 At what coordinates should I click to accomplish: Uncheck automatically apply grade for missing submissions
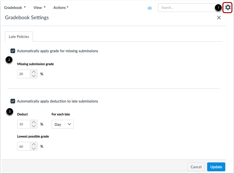tap(13, 51)
